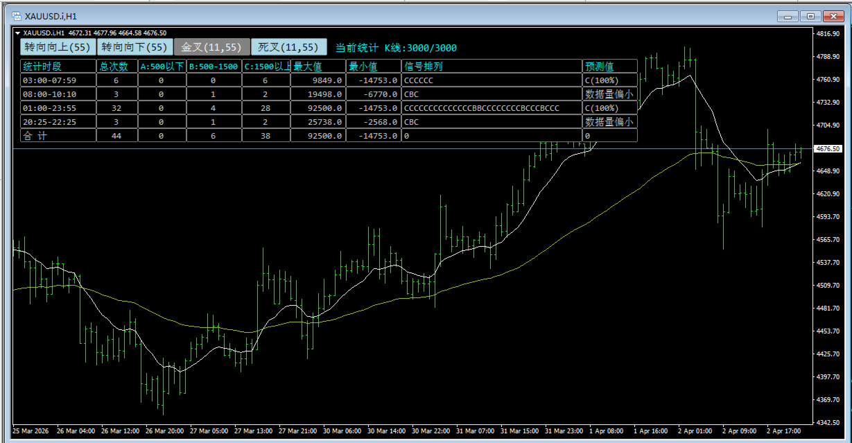The image size is (852, 443).
Task: Select the 01:00-23:55 time period cell
Action: click(x=58, y=108)
